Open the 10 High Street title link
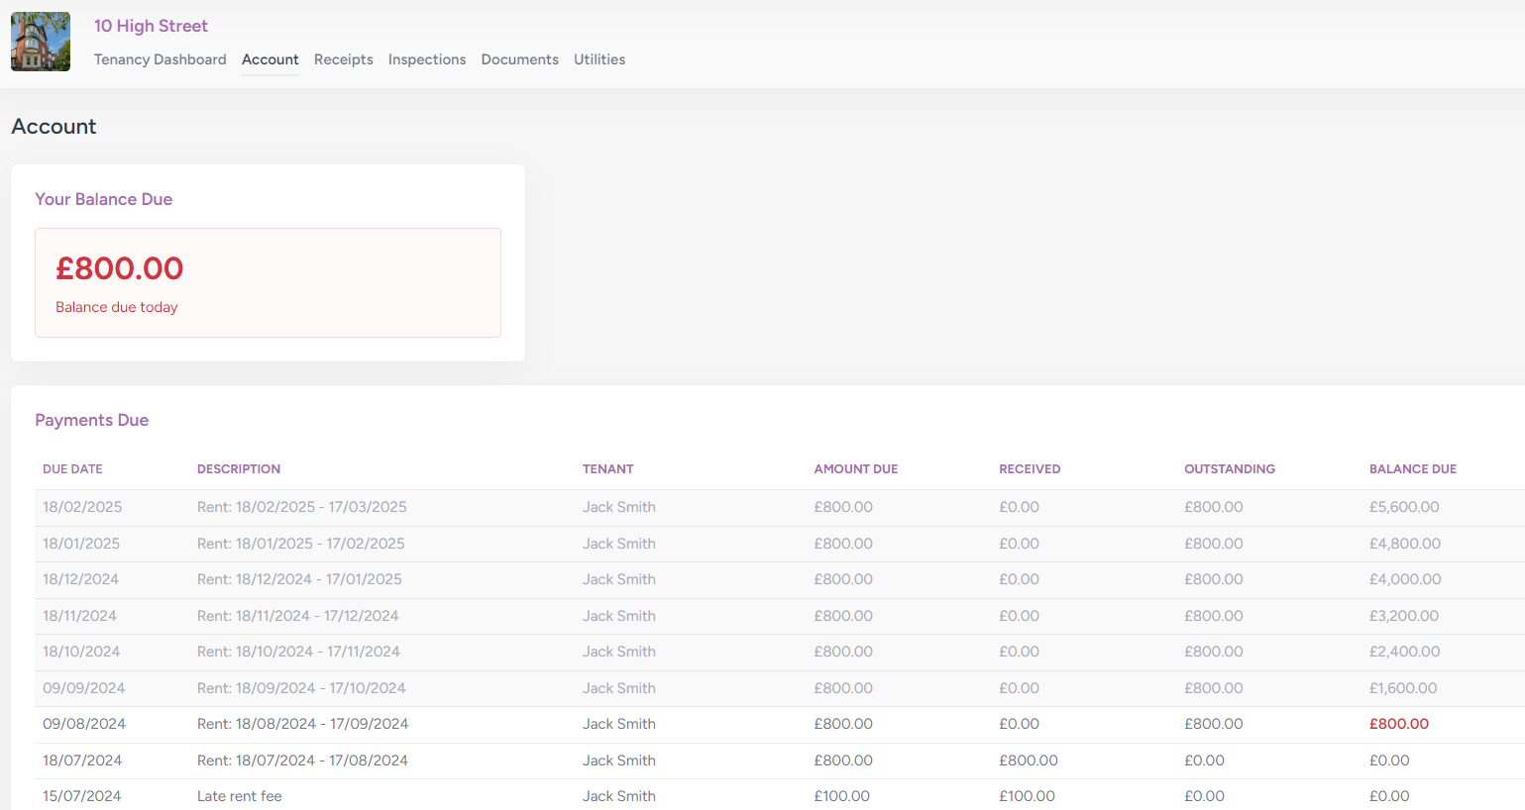The width and height of the screenshot is (1525, 810). 151,26
